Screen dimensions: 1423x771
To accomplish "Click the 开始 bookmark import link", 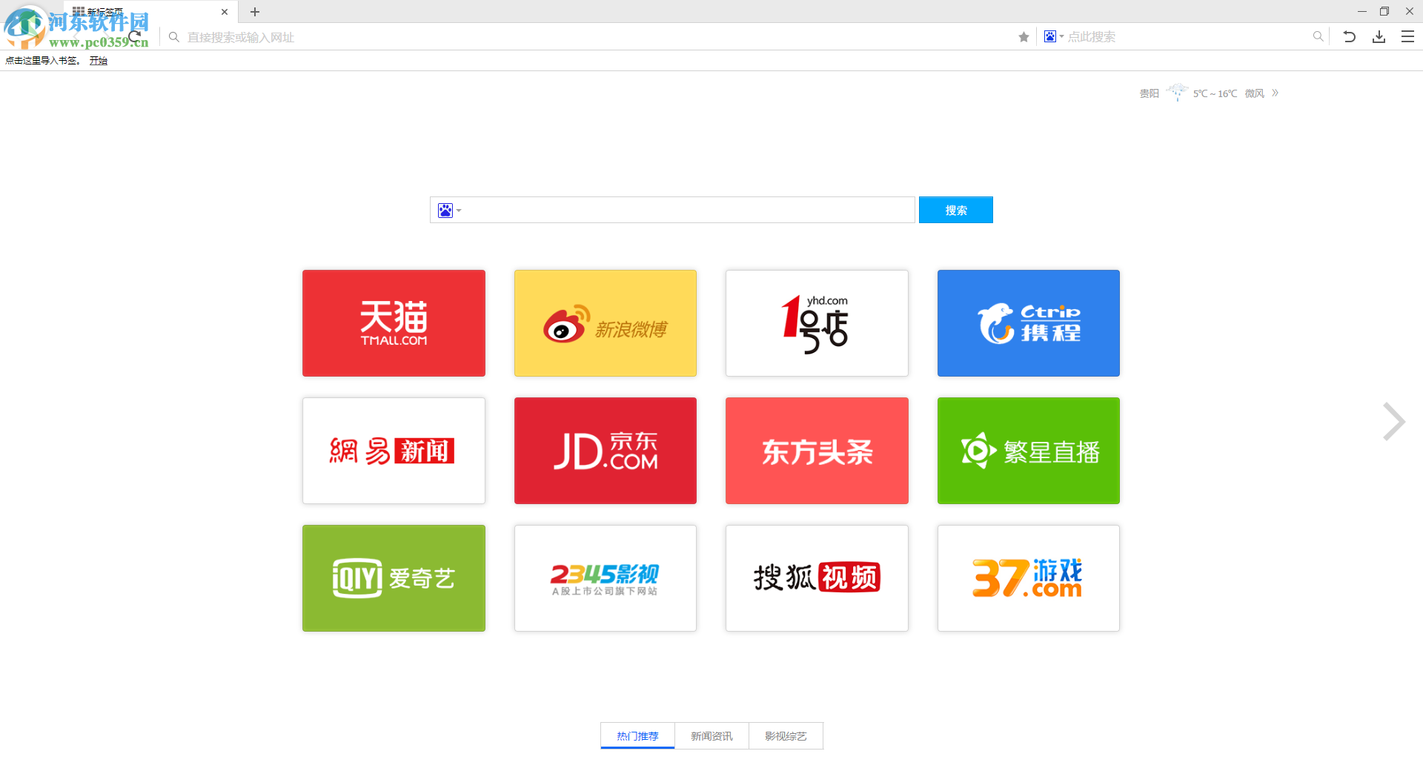I will (x=99, y=60).
